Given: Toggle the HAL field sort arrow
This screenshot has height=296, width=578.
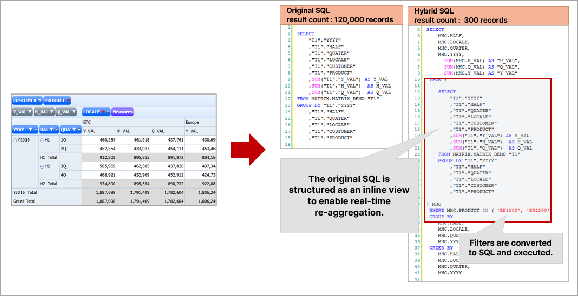Looking at the screenshot, I should point(56,130).
